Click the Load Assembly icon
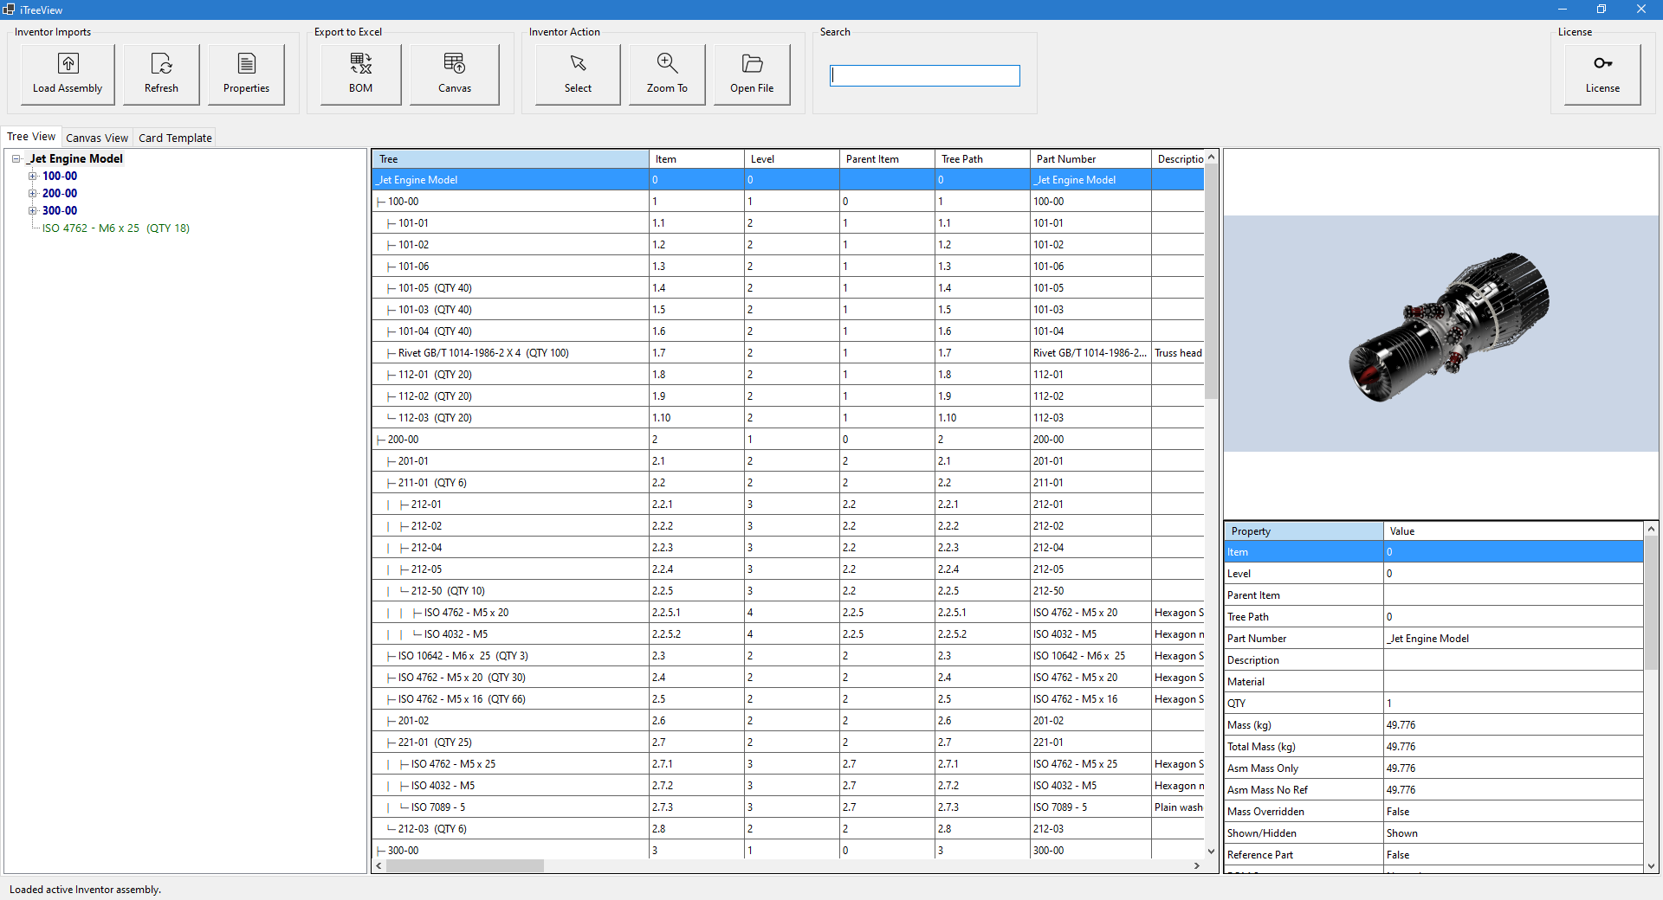This screenshot has width=1663, height=900. (67, 74)
